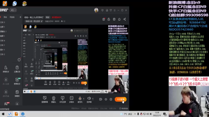
Task: Open the skin shirt icon
Action: (x=111, y=10)
